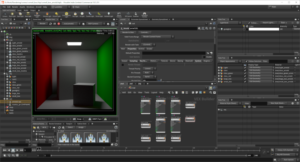
Task: Switch to the Sampling tab
Action: point(133,61)
